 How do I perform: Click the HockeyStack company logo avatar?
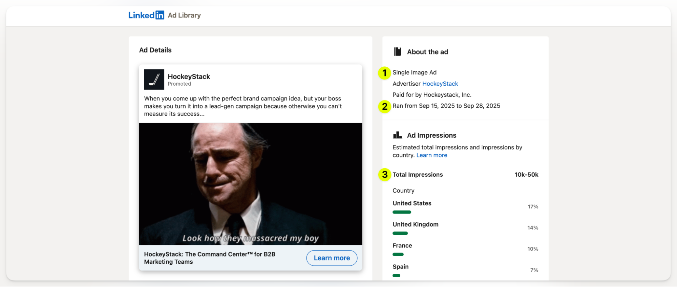pyautogui.click(x=154, y=79)
